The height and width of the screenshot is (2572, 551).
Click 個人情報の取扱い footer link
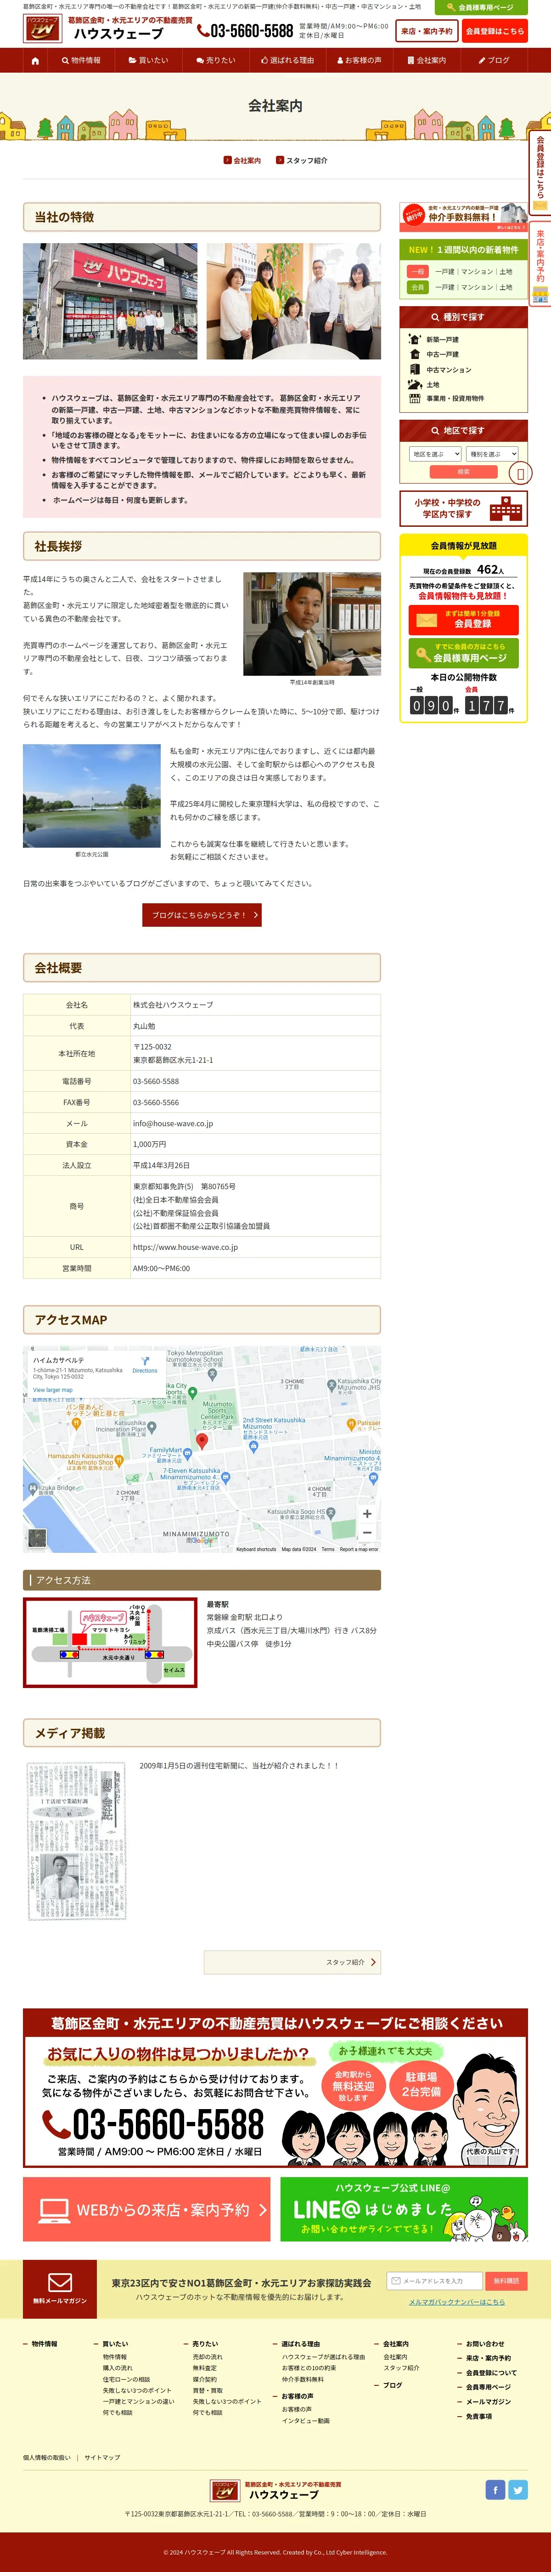tap(47, 2457)
